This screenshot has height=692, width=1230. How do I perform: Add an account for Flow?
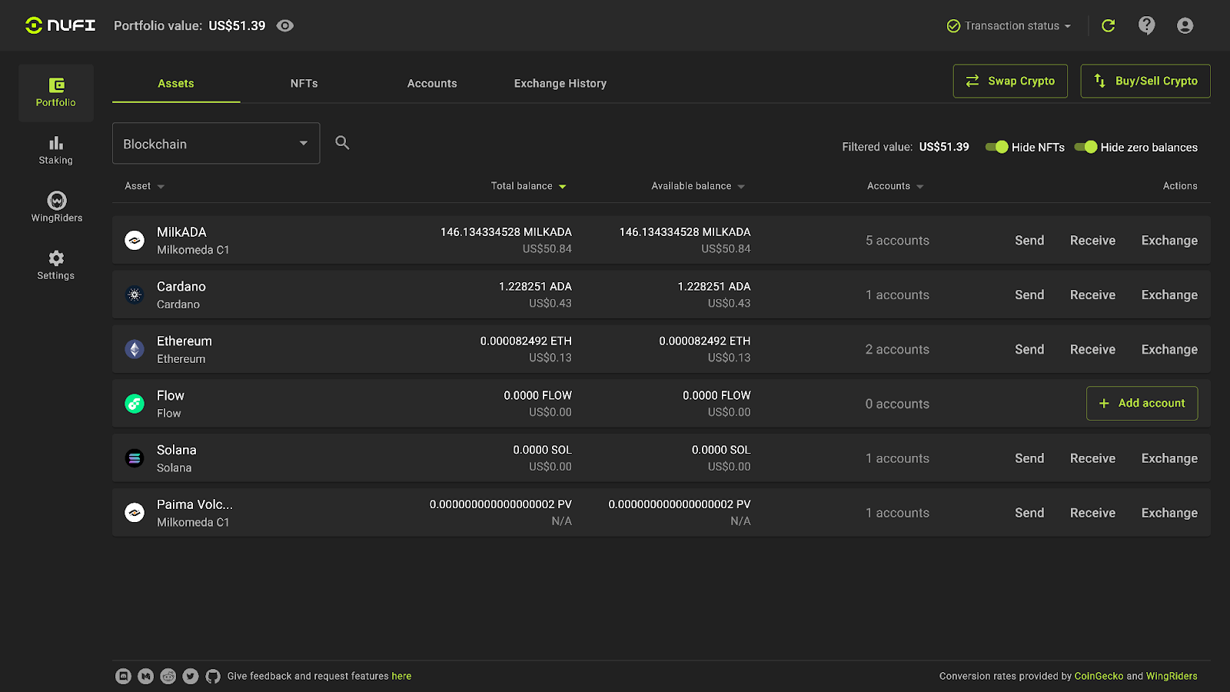[x=1142, y=403]
